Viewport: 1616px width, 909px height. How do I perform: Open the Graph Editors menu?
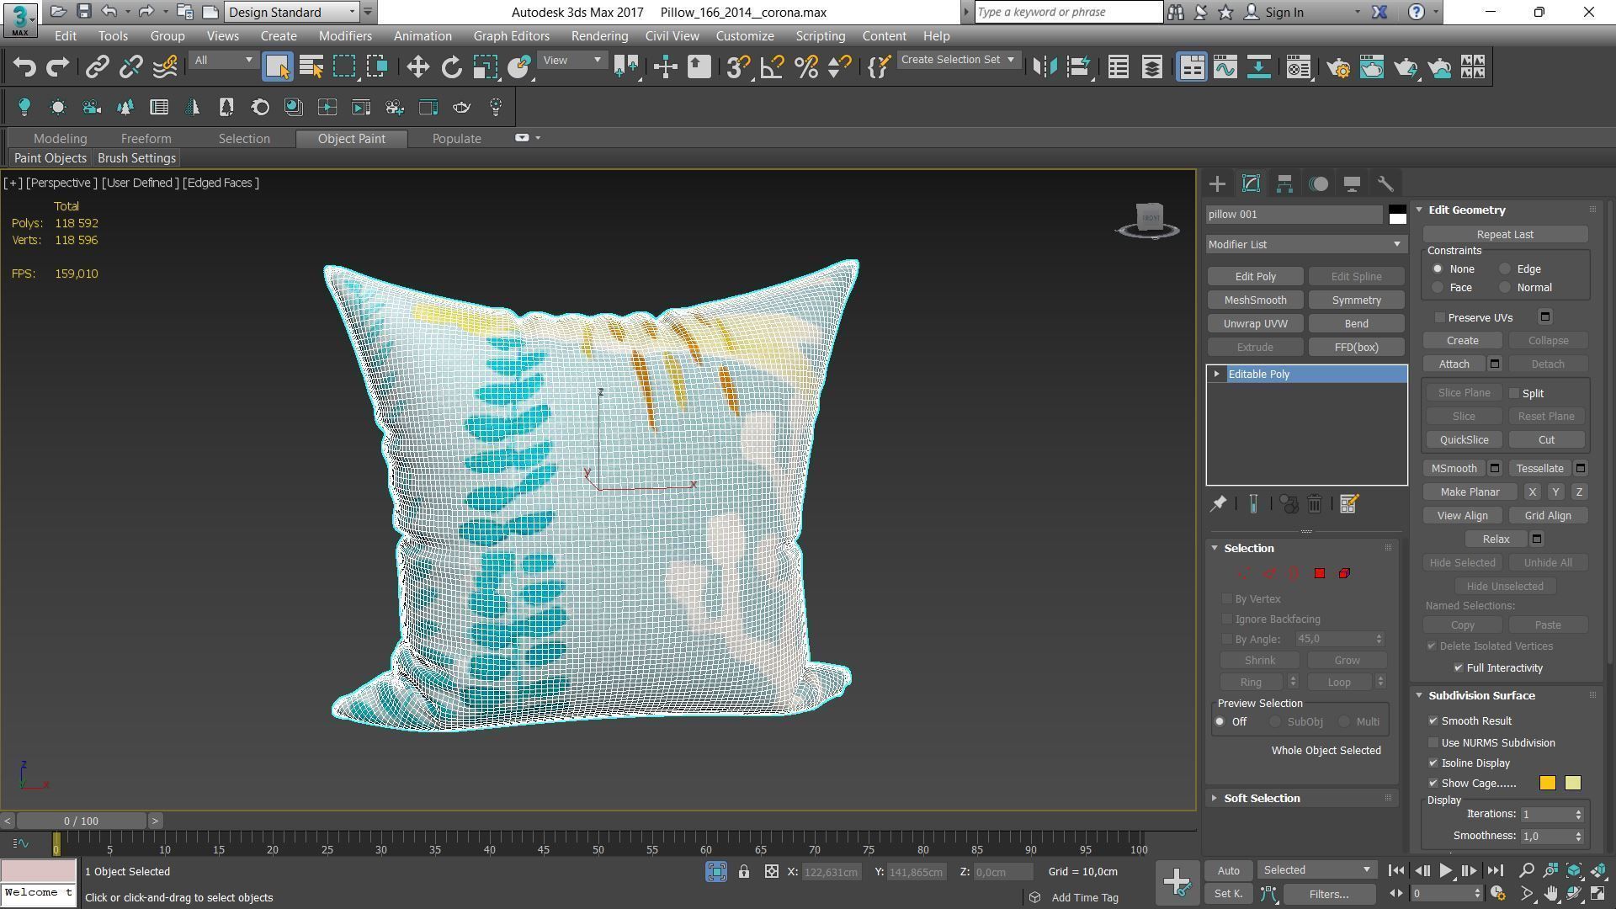[511, 36]
